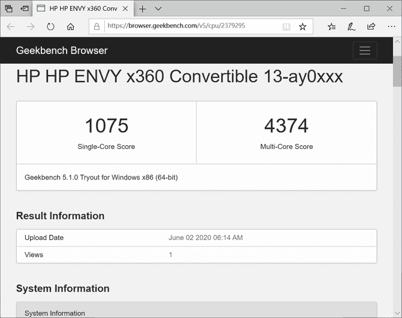Click the vertical scrollbar thumb
The height and width of the screenshot is (318, 402).
tap(397, 71)
